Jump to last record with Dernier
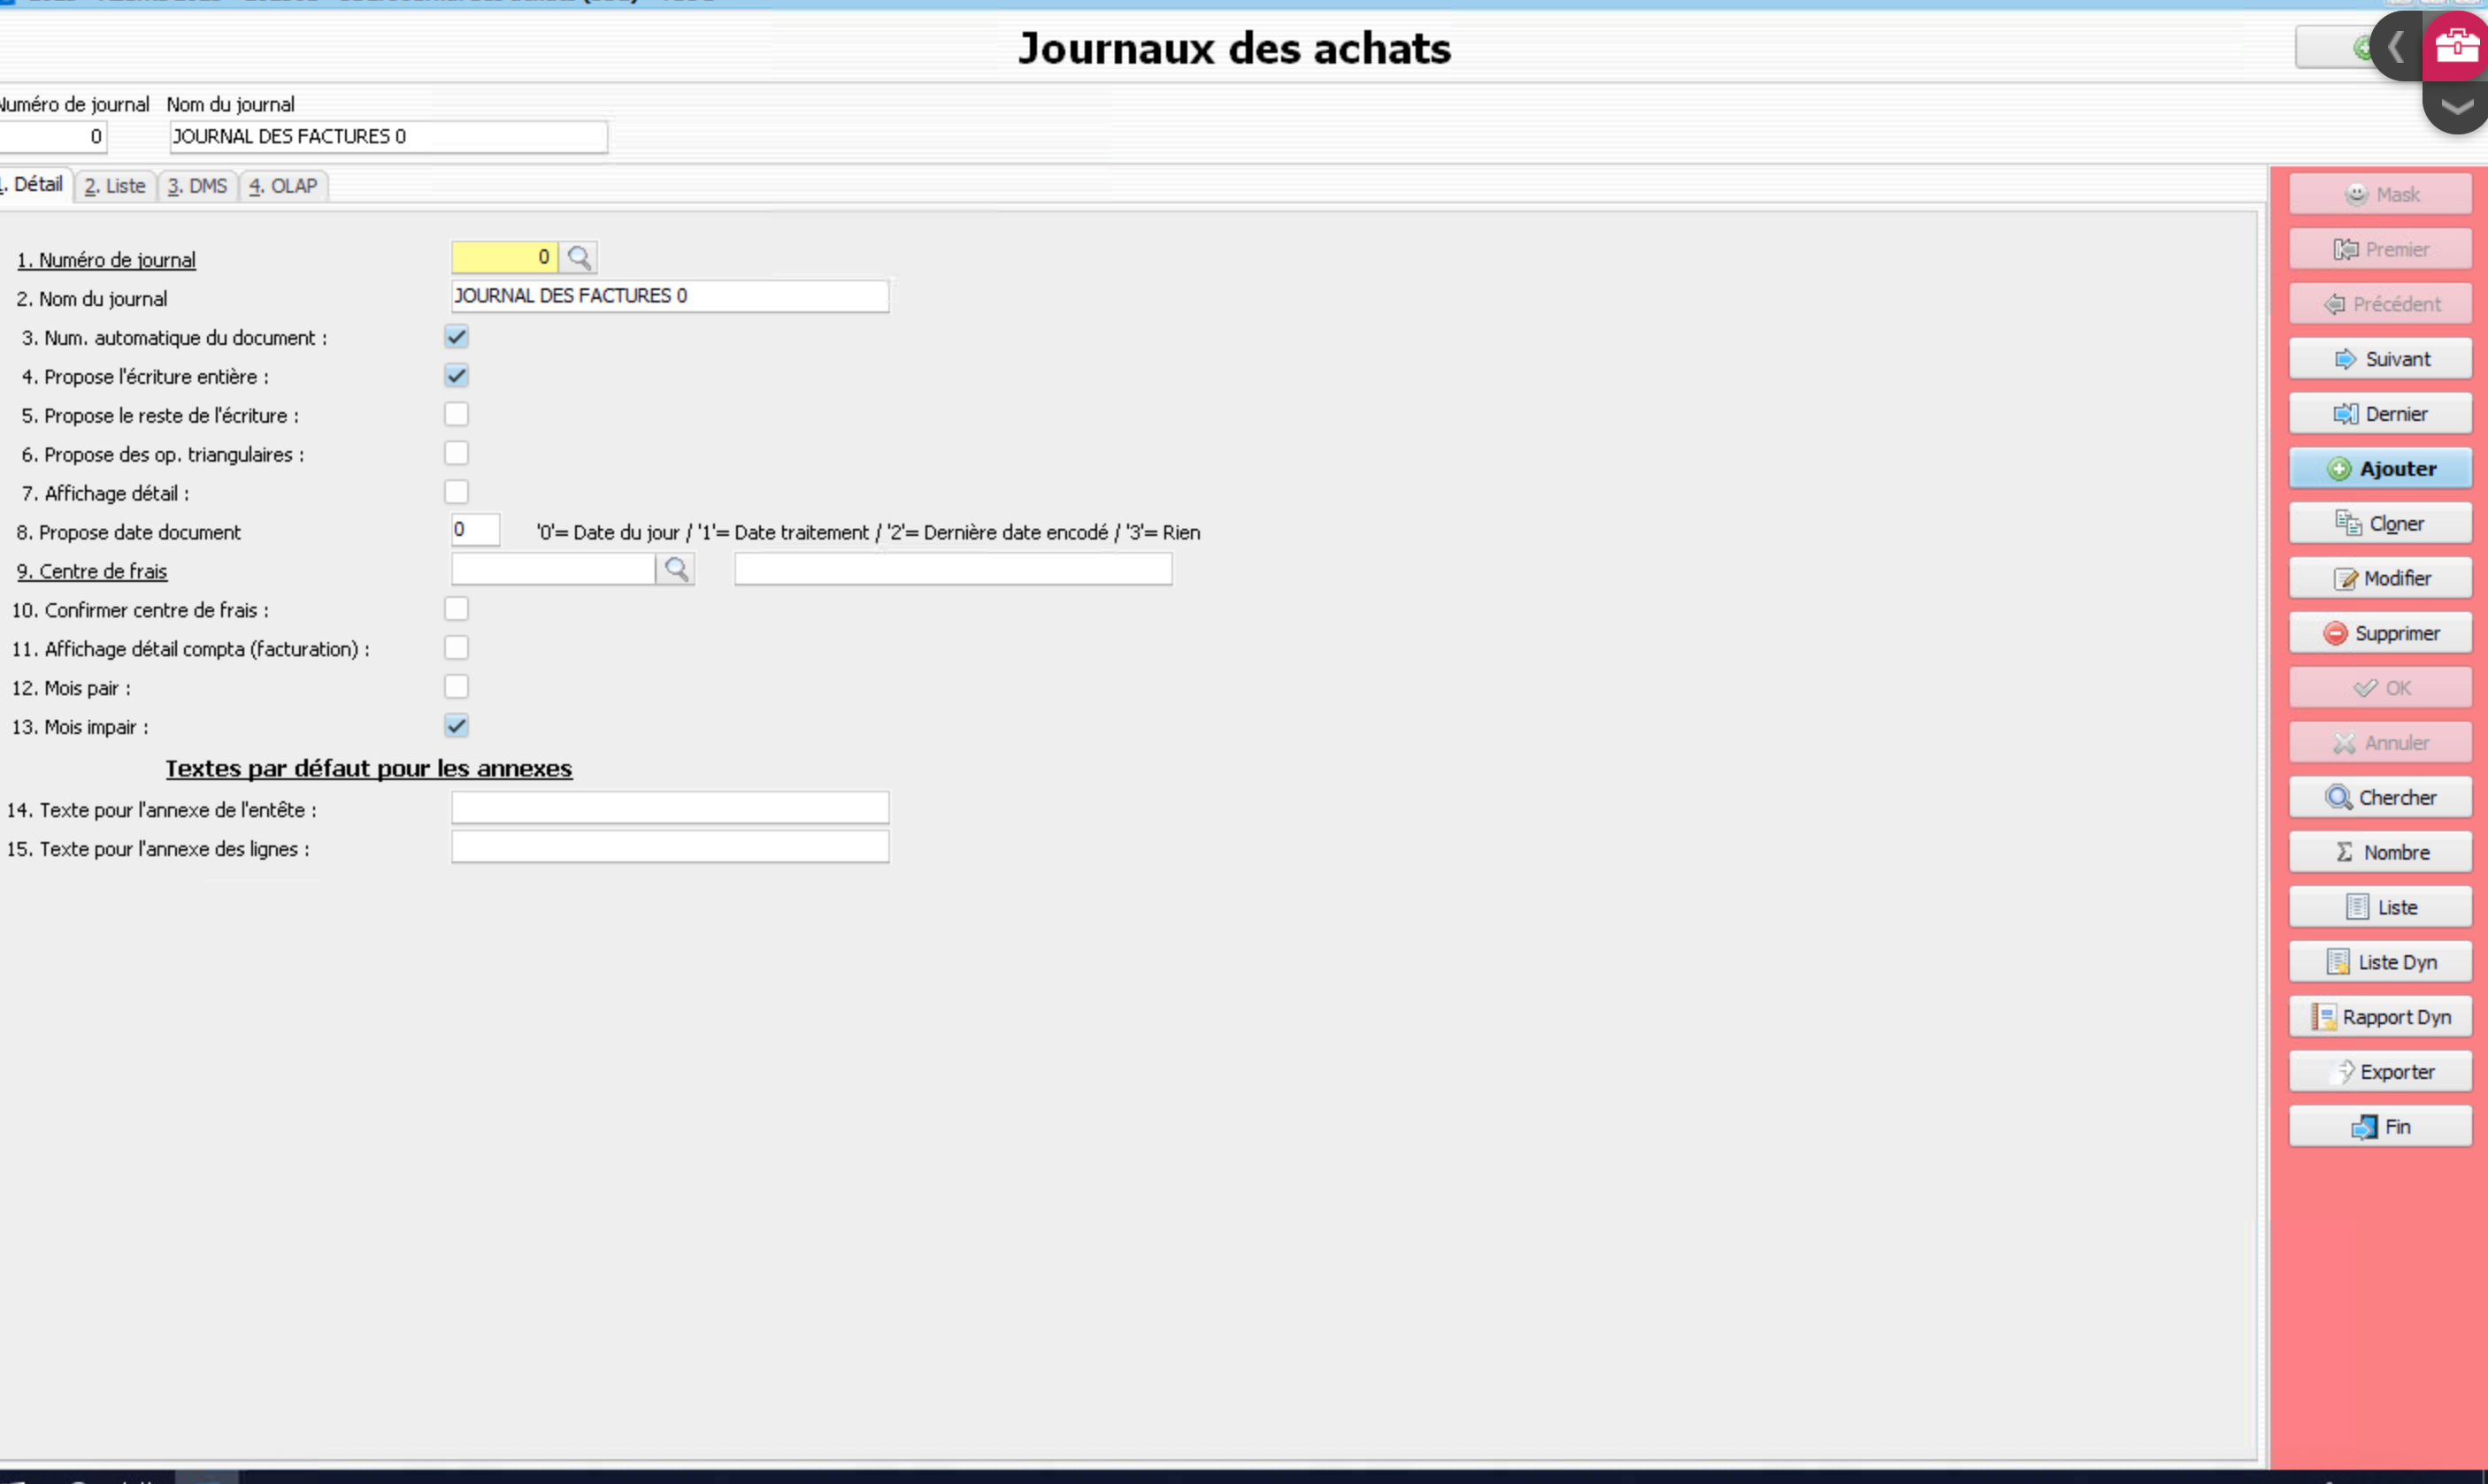This screenshot has height=1484, width=2488. [x=2380, y=414]
